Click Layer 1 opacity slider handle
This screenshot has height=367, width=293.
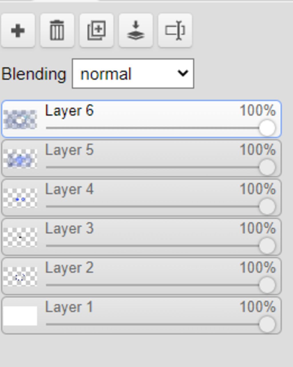coord(267,324)
